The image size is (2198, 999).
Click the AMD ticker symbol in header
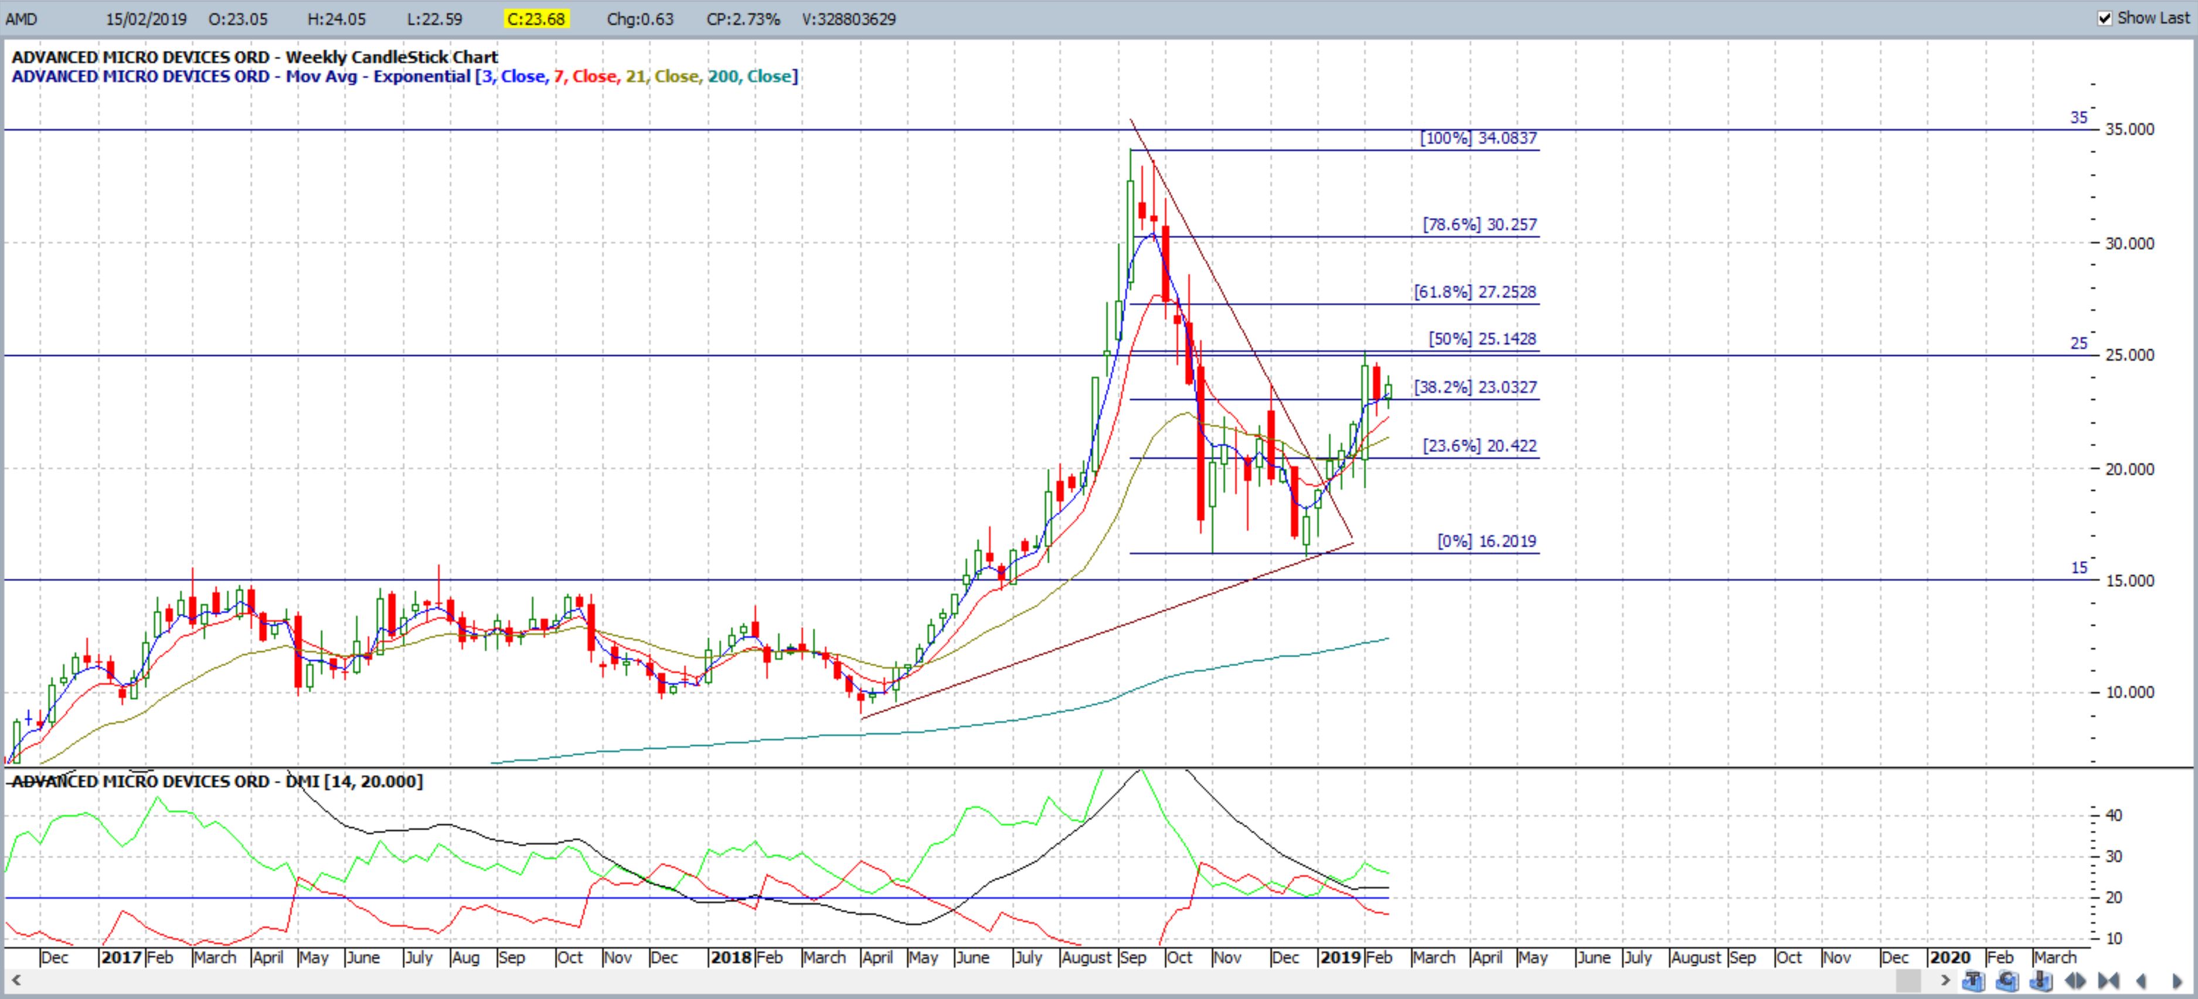[21, 19]
